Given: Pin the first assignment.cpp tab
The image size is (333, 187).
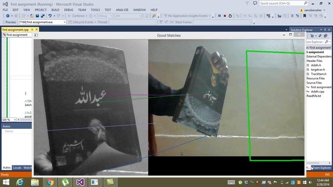Looking at the screenshot, I should point(32,30).
